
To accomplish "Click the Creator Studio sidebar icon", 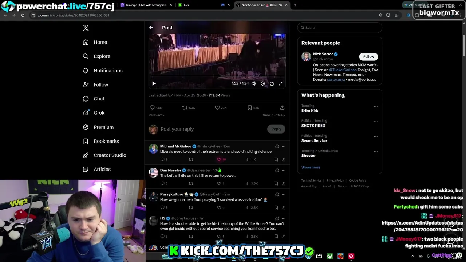I will pos(86,155).
